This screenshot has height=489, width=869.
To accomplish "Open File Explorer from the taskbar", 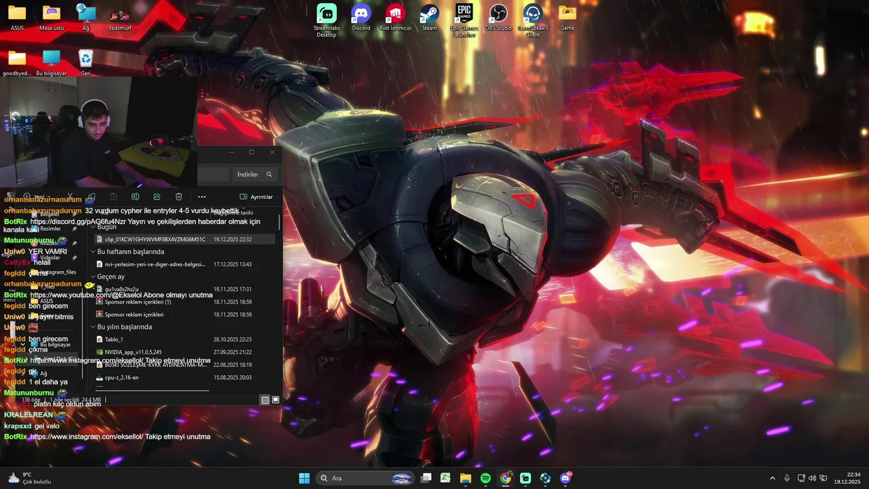I will 466,478.
